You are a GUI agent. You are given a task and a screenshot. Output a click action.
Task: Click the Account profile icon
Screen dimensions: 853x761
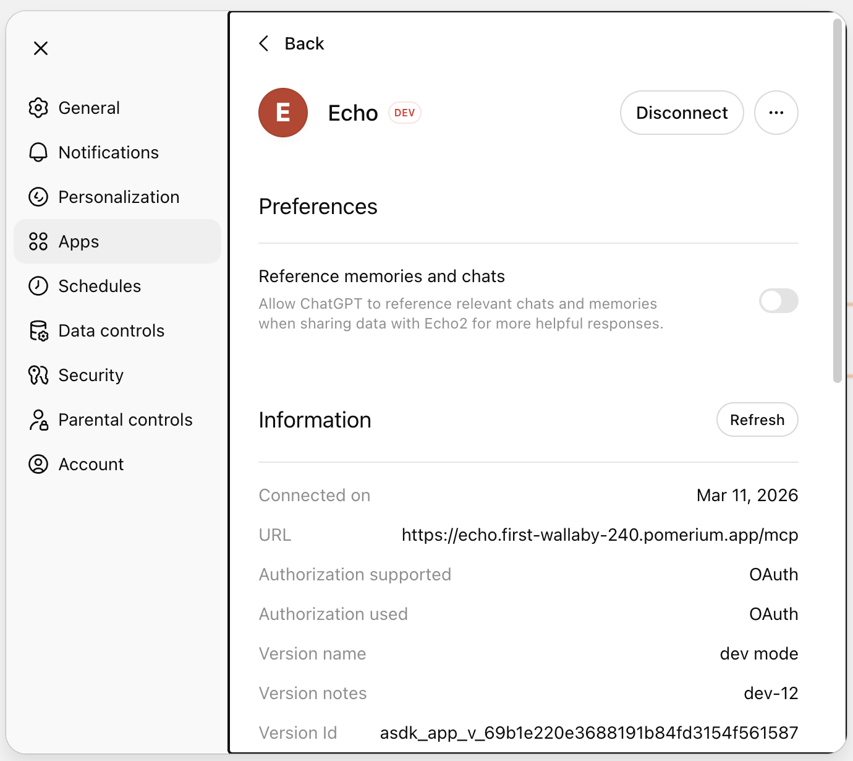tap(38, 464)
